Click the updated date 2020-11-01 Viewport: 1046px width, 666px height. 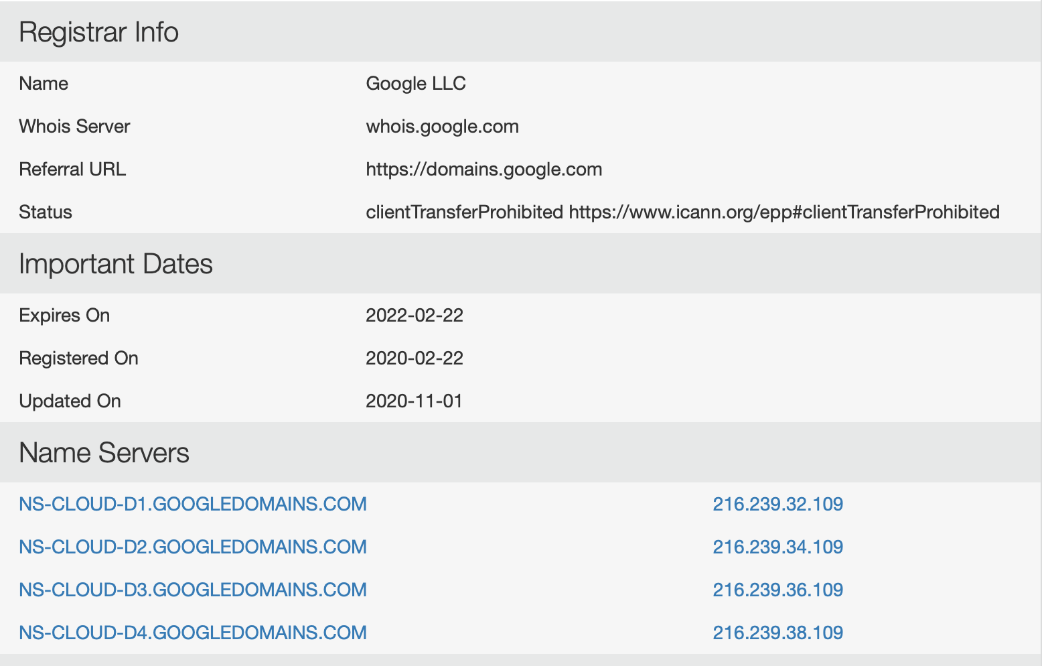414,401
